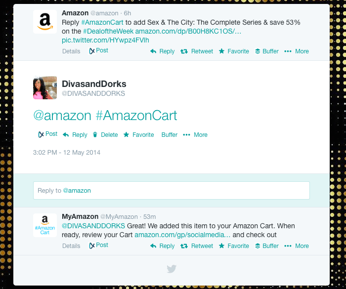The height and width of the screenshot is (289, 346).
Task: Open More options on Amazon's tweet
Action: point(298,51)
